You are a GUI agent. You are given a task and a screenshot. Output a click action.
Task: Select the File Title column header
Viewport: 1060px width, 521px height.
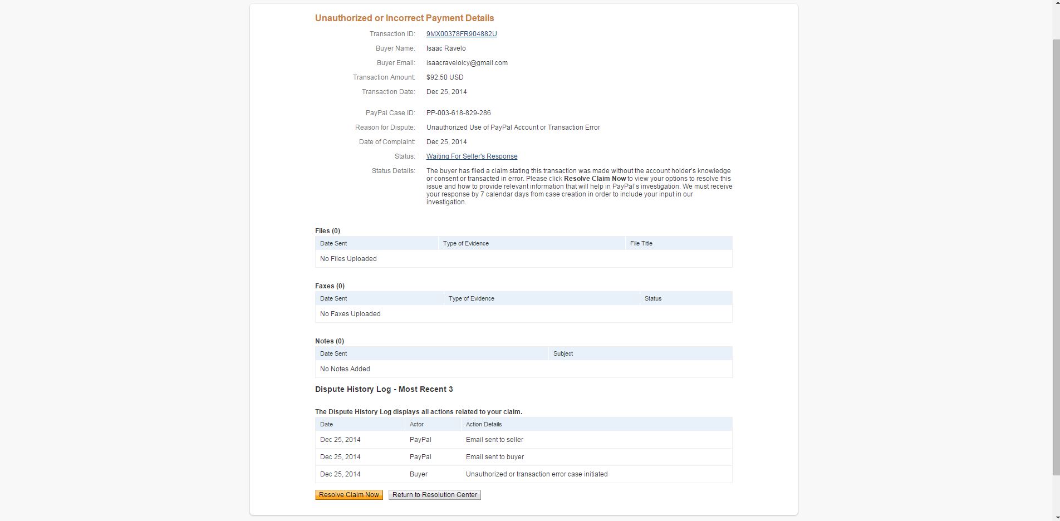coord(641,243)
